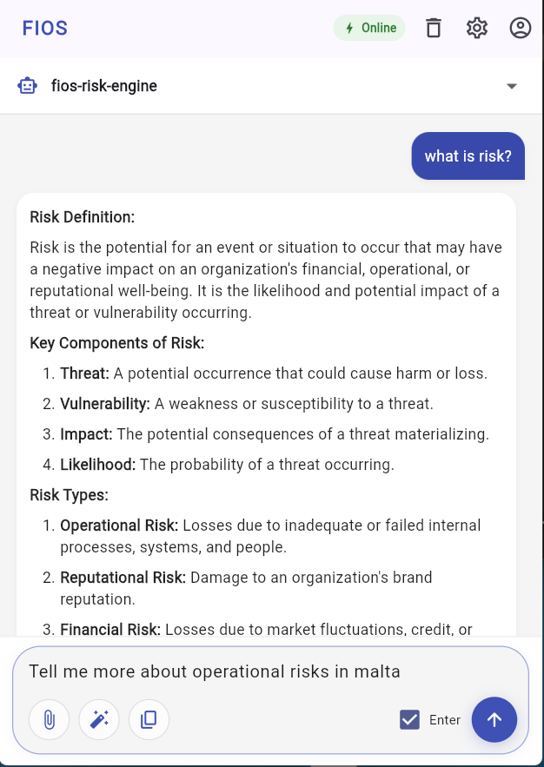
Task: Open the user account profile icon
Action: pyautogui.click(x=520, y=28)
